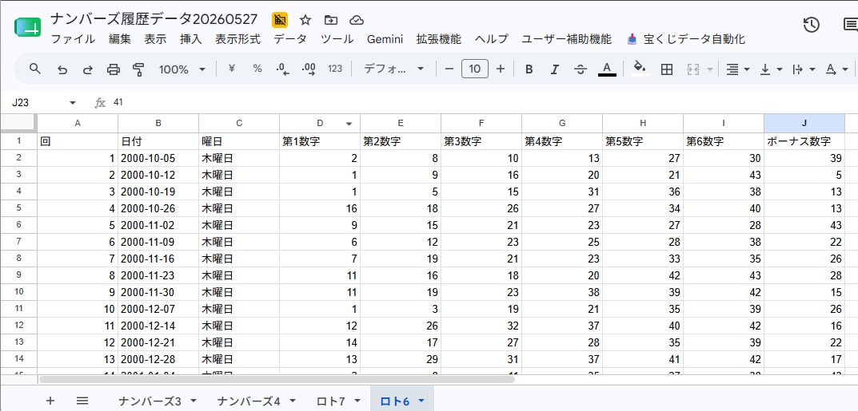Screen dimensions: 858x411
Task: Click the move to folder icon
Action: [x=330, y=20]
